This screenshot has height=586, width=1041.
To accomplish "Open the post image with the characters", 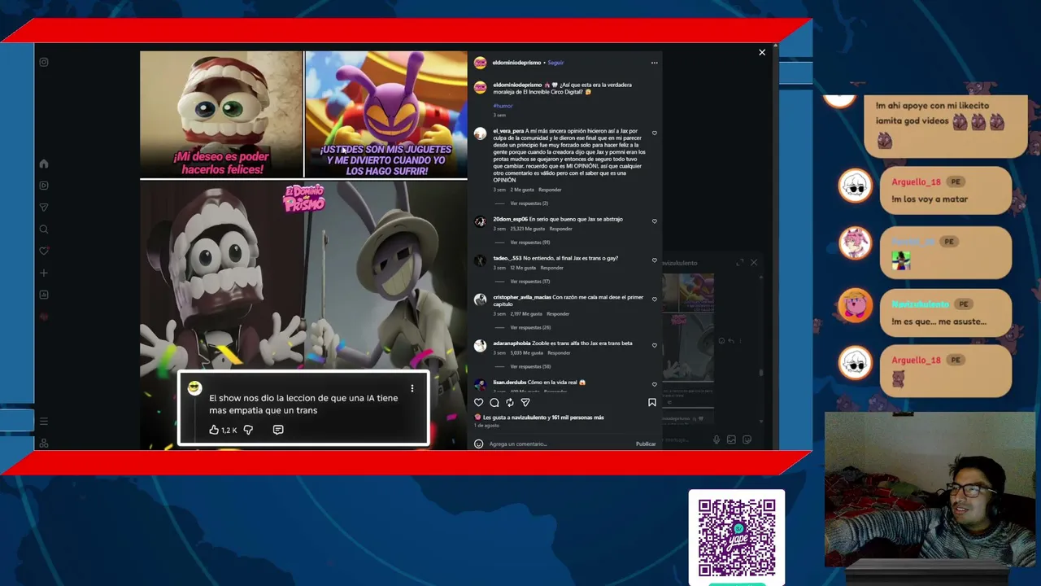I will [303, 250].
